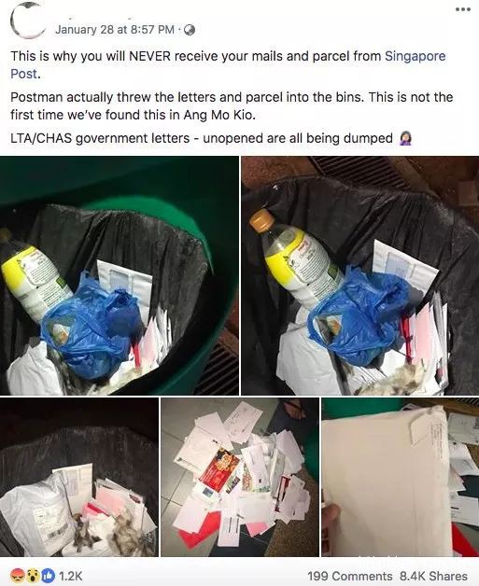479x586 pixels.
Task: Open the photo of hand holding white parcel
Action: click(x=401, y=477)
